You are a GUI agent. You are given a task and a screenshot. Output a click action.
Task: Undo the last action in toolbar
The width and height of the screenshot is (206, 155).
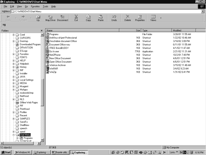(114, 18)
